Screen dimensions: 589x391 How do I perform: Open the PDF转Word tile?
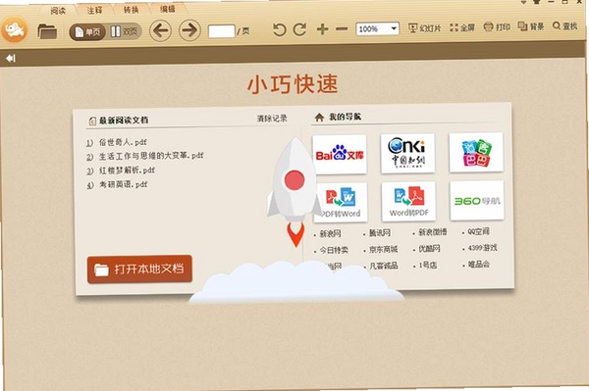coord(341,203)
